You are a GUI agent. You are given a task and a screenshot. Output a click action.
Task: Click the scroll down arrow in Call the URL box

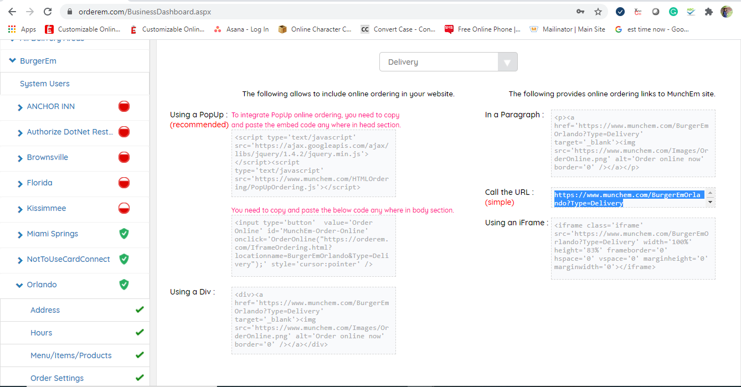point(711,203)
